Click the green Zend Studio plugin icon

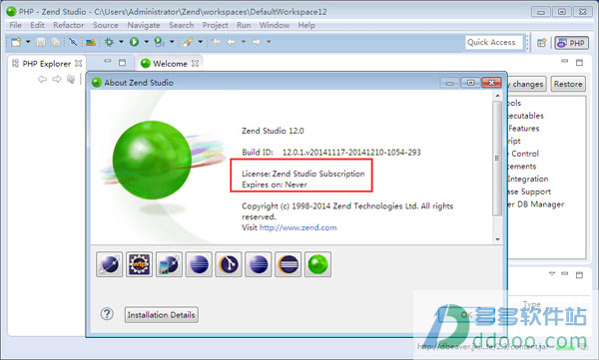(317, 264)
